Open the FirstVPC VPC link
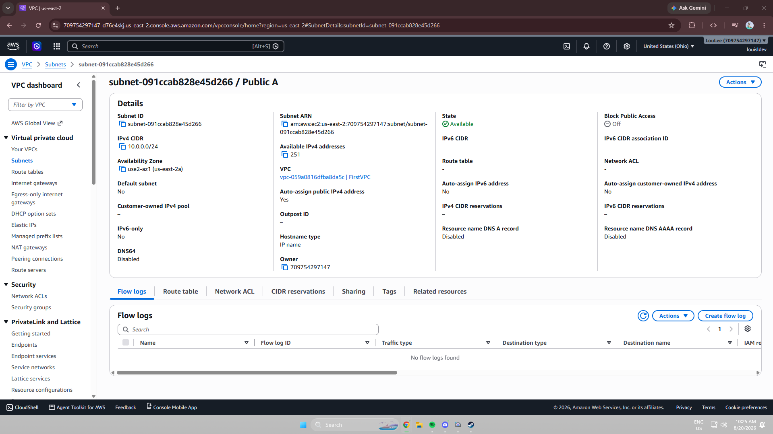Screen dimensions: 773x434 click(325, 177)
